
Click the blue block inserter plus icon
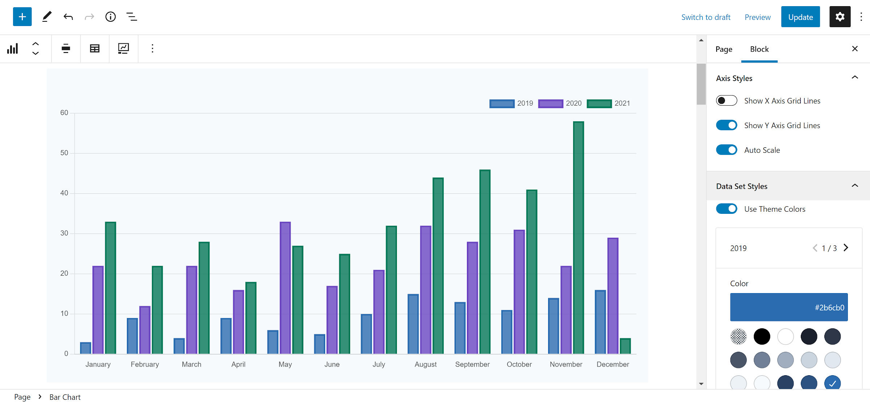tap(22, 17)
